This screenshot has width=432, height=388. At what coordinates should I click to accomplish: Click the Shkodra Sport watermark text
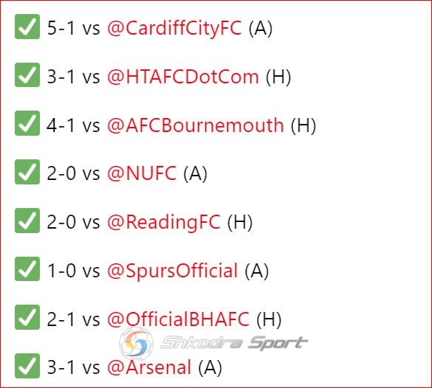(x=234, y=343)
